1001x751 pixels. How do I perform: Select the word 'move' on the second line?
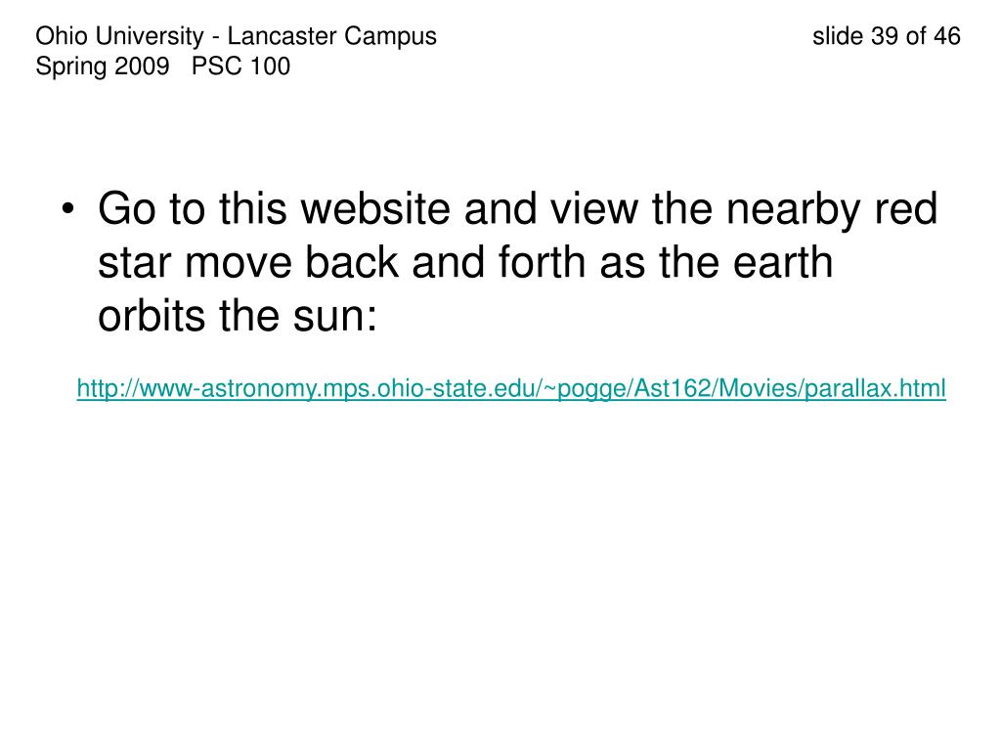pos(239,262)
